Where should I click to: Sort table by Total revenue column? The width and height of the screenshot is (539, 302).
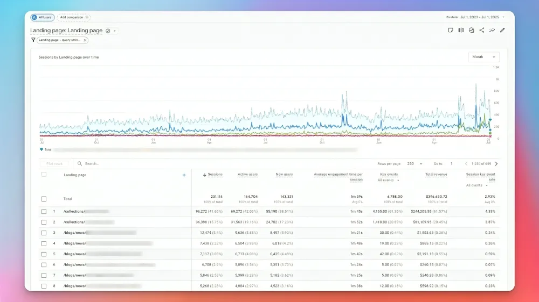[436, 175]
